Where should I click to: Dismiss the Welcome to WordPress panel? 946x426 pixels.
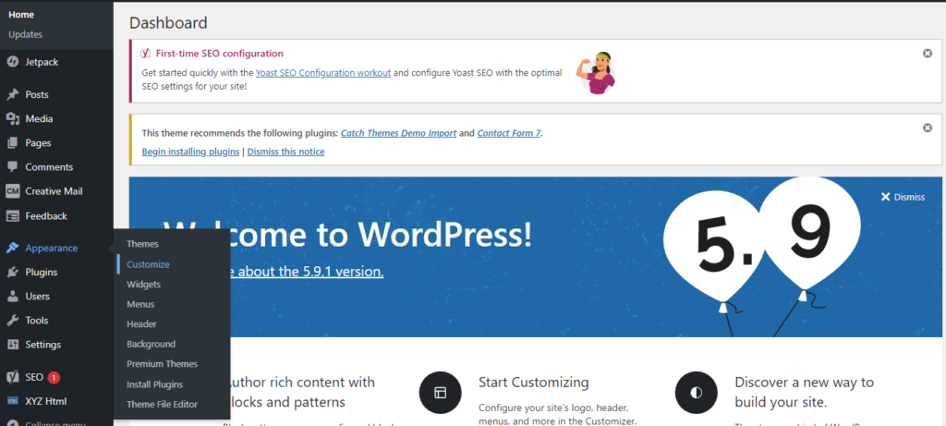click(903, 197)
